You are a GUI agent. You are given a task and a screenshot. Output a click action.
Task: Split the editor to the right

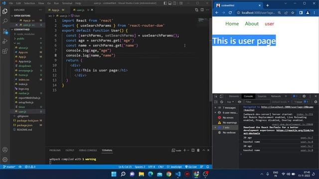[202, 10]
